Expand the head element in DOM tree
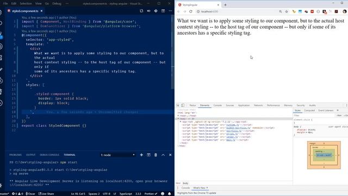This screenshot has width=348, height=196. click(178, 116)
